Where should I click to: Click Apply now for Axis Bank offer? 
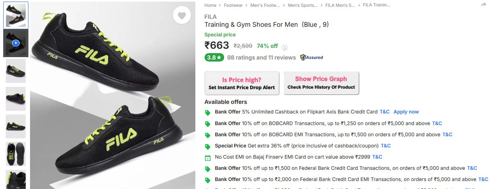pyautogui.click(x=406, y=112)
